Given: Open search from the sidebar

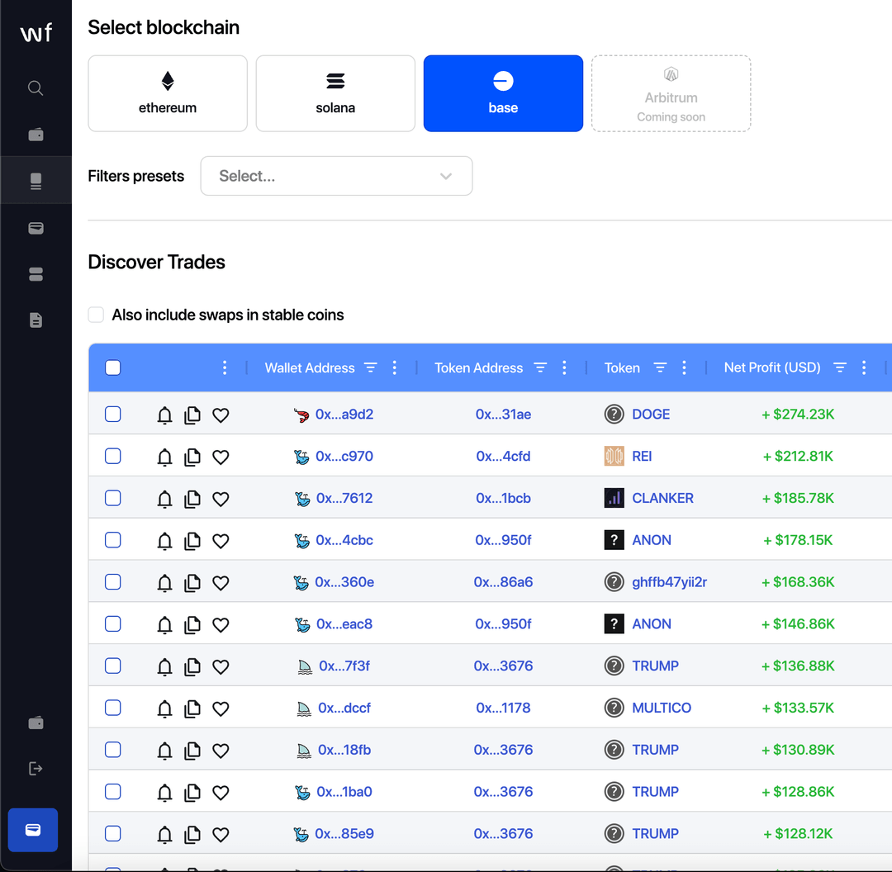Looking at the screenshot, I should pyautogui.click(x=36, y=88).
